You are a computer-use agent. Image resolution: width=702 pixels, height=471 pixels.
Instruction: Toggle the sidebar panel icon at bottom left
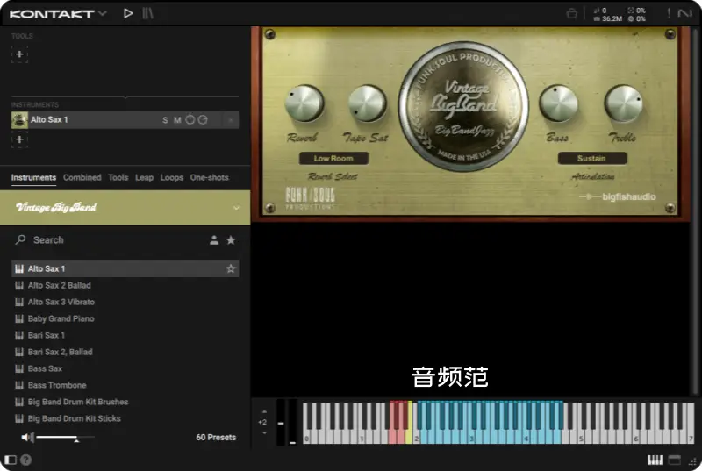11,460
